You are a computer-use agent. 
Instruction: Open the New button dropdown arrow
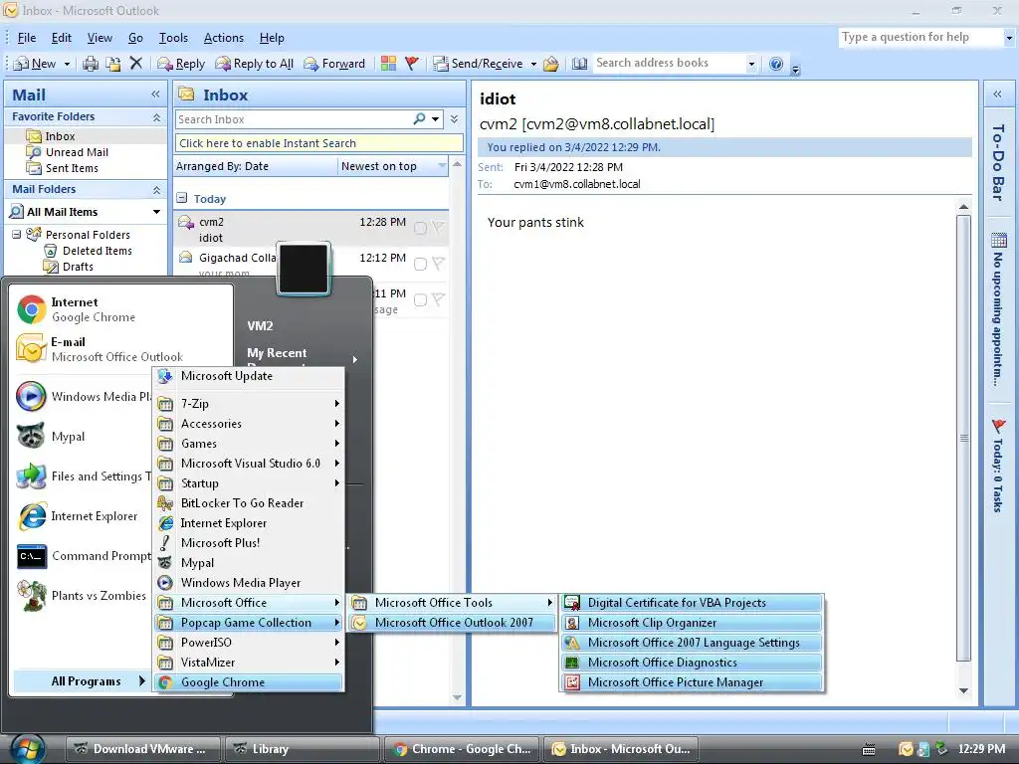point(67,64)
